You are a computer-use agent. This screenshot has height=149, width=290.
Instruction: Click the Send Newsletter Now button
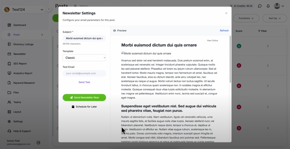(84, 98)
